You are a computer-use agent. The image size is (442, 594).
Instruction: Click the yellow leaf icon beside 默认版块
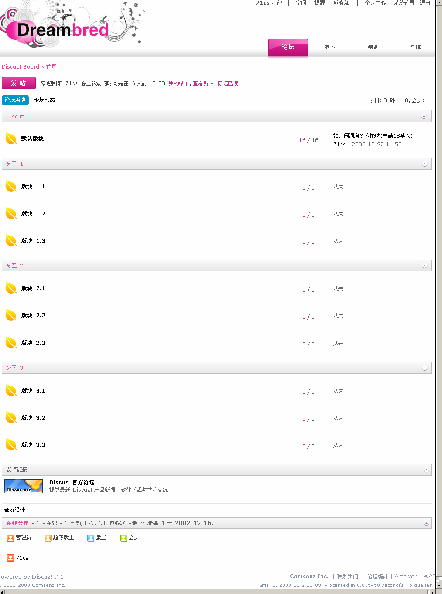11,139
